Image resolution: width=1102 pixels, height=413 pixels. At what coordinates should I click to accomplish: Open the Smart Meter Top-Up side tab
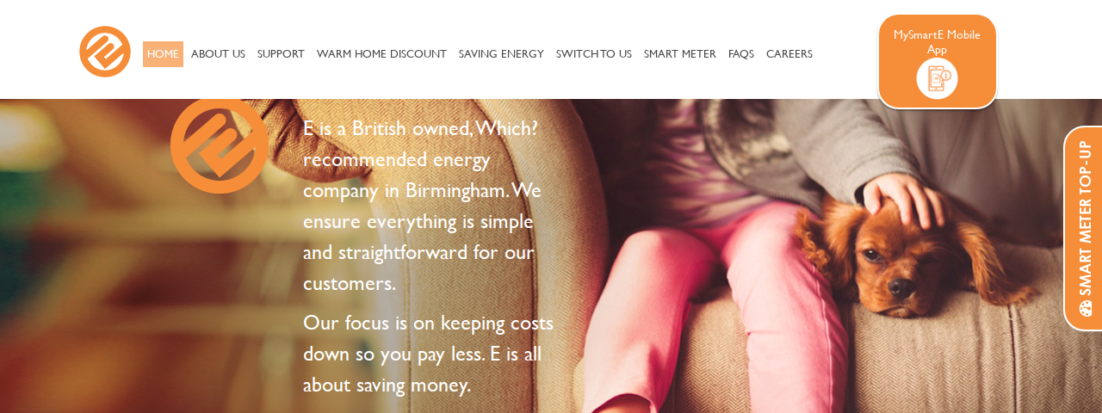[x=1084, y=228]
